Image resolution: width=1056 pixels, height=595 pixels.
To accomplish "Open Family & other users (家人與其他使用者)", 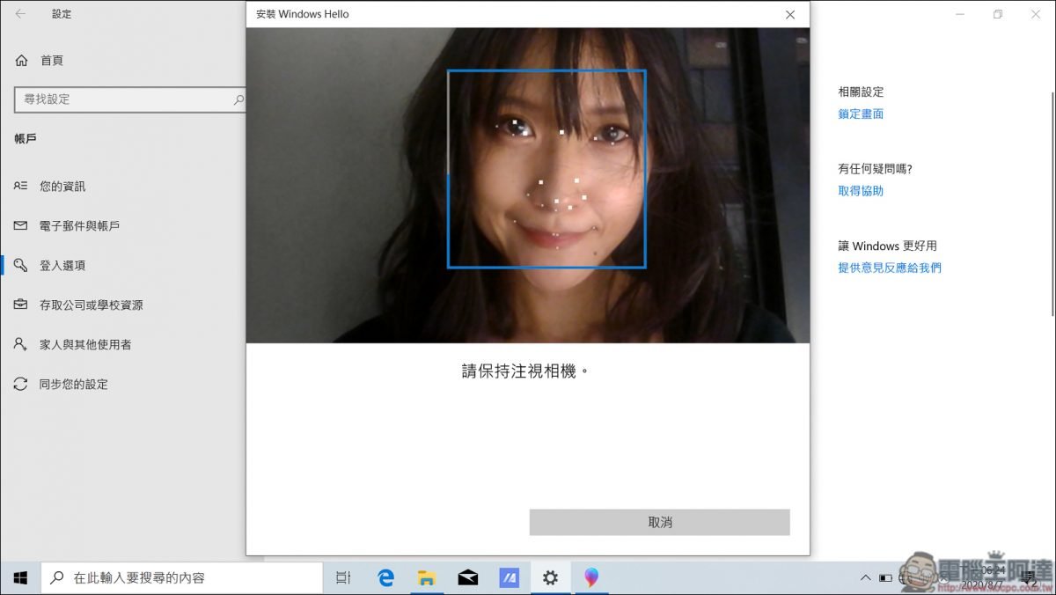I will click(85, 345).
